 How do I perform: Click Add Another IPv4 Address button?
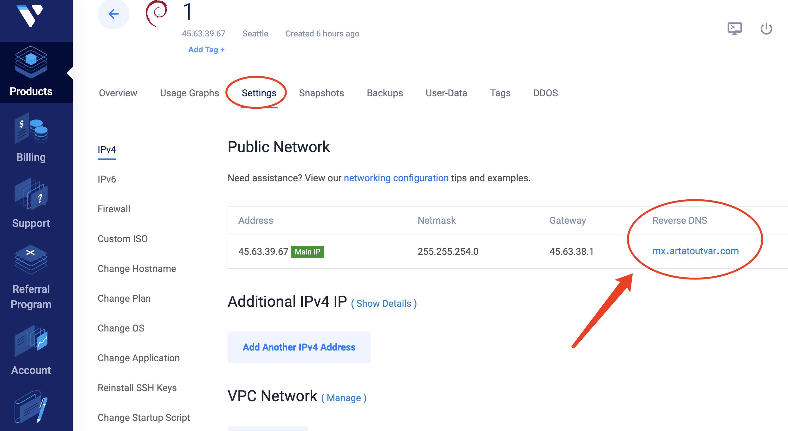298,347
